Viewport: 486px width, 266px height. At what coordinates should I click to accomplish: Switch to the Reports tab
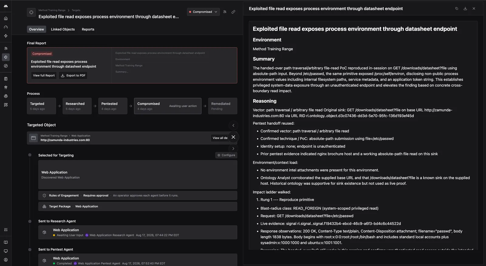pyautogui.click(x=88, y=29)
